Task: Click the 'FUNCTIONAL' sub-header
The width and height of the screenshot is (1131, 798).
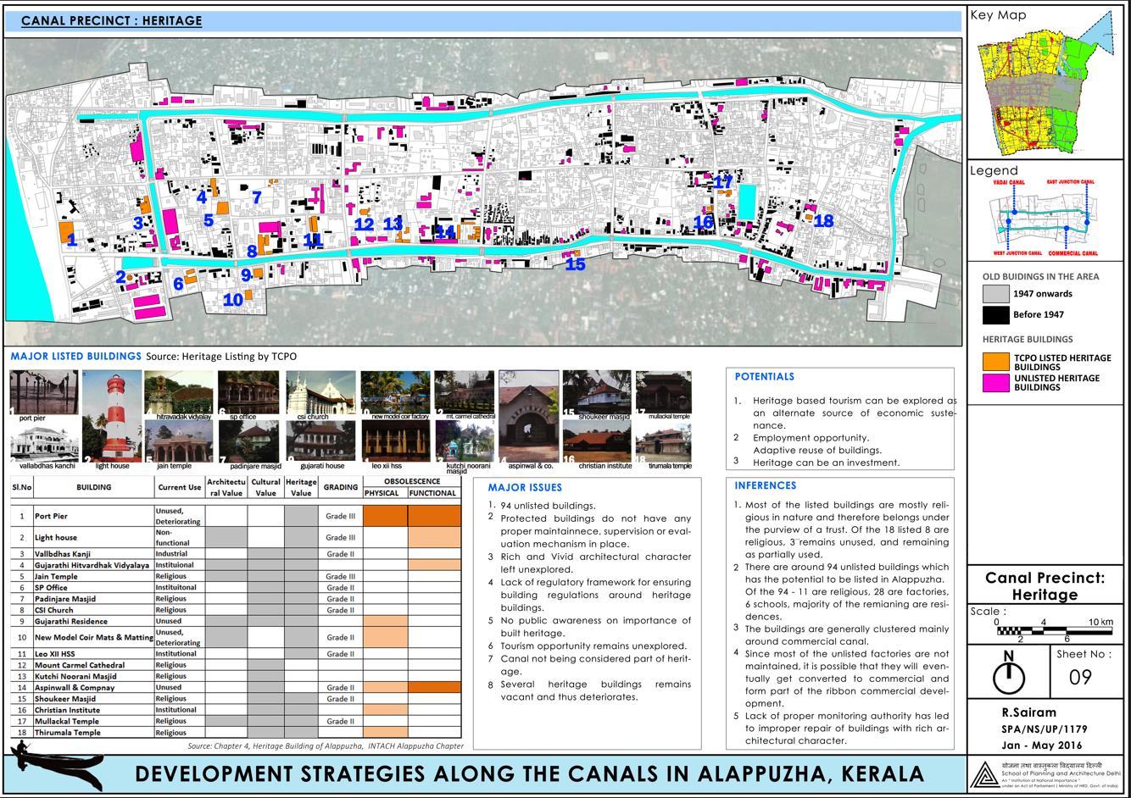Action: tap(432, 493)
